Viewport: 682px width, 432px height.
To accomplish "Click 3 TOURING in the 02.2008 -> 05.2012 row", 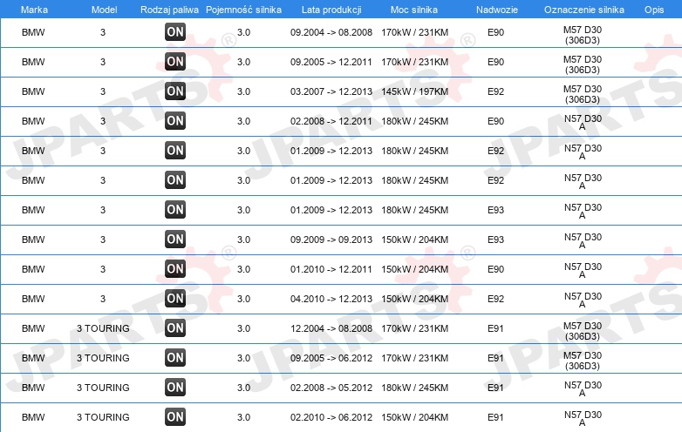I will (103, 388).
